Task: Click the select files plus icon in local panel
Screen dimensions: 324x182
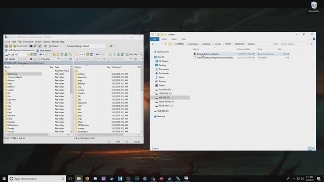Action: 63,59
